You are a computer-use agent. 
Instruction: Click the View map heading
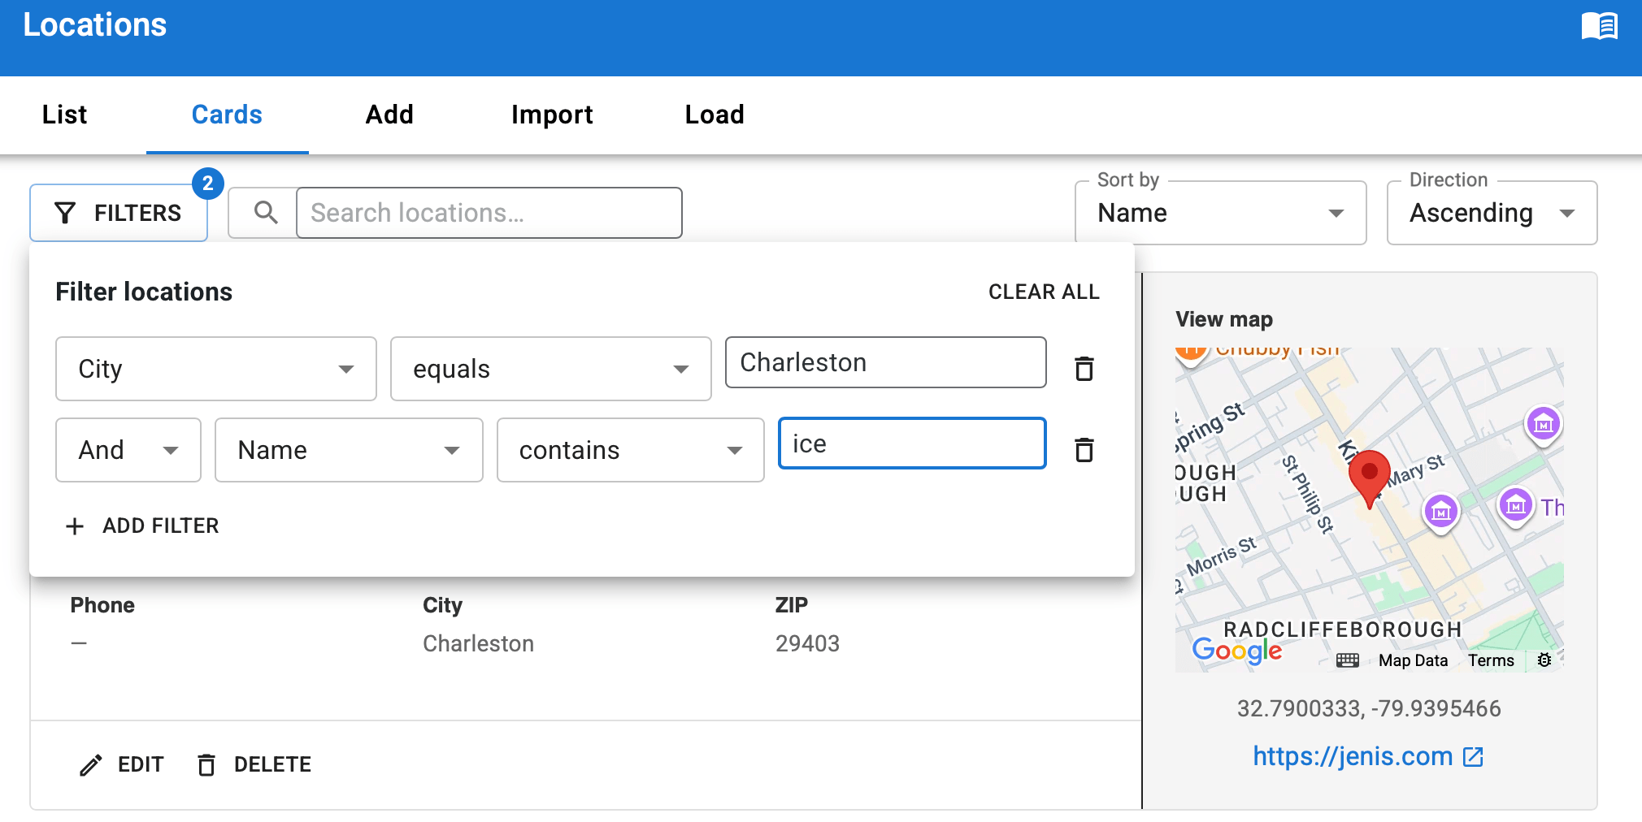1224,319
